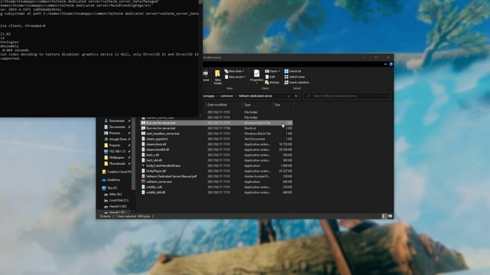Switch to large thumbnails view in status bar
Image resolution: width=490 pixels, height=275 pixels.
pos(390,216)
